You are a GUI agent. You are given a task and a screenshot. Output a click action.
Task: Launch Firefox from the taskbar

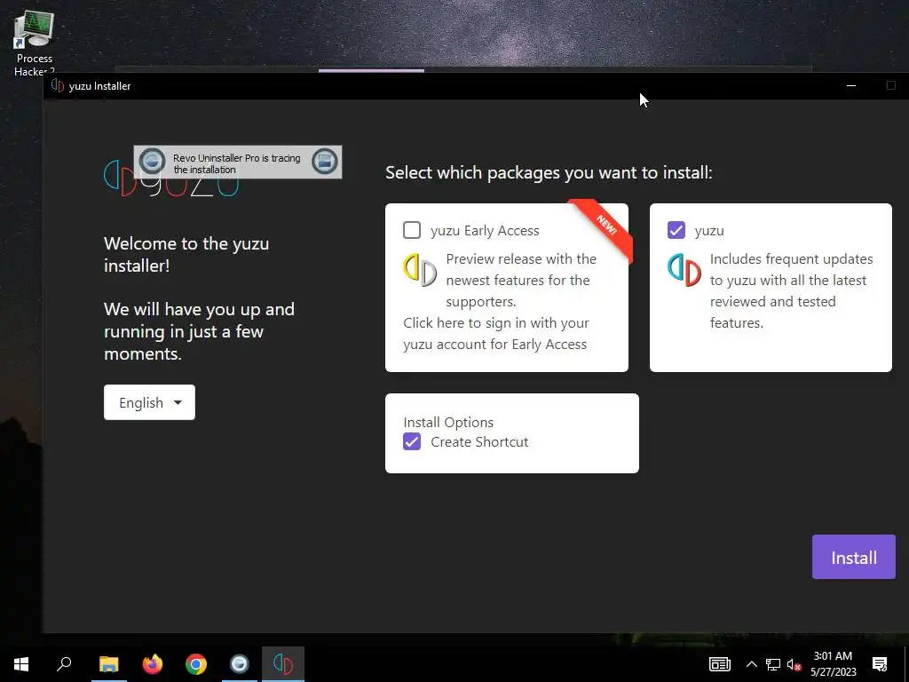click(x=153, y=664)
